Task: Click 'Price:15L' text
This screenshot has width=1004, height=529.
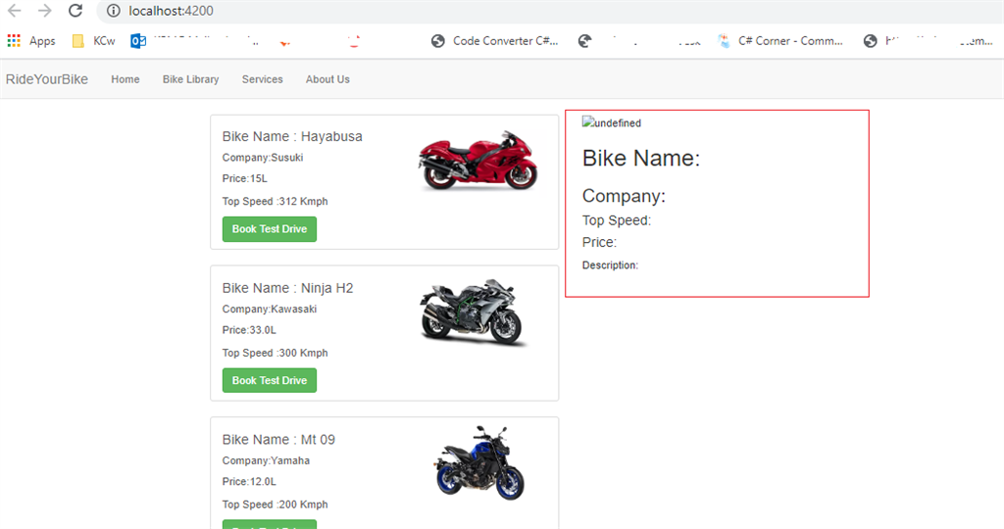Action: [244, 178]
